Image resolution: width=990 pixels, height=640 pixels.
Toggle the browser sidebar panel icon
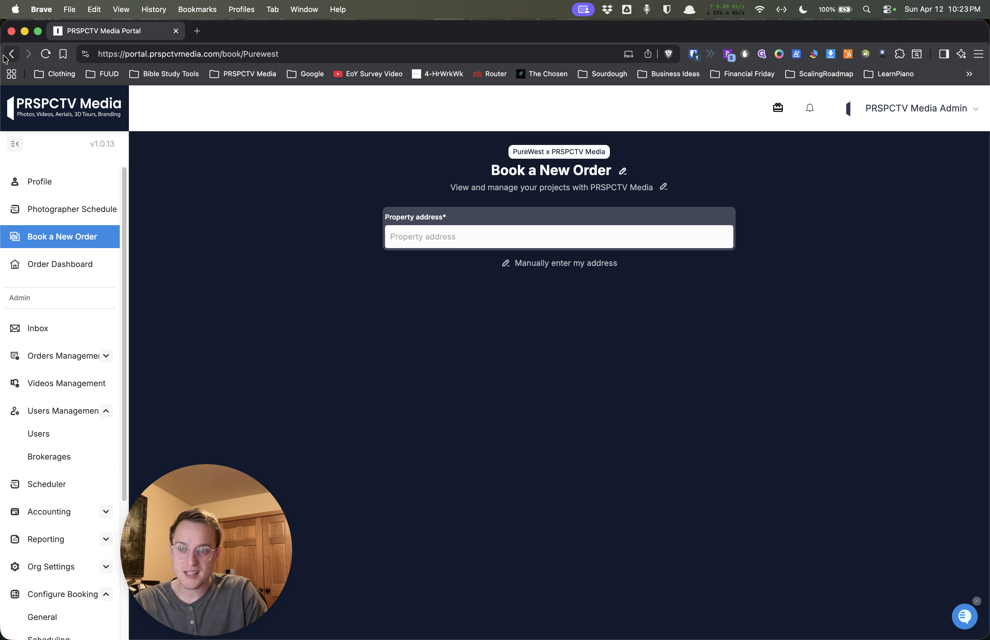944,54
